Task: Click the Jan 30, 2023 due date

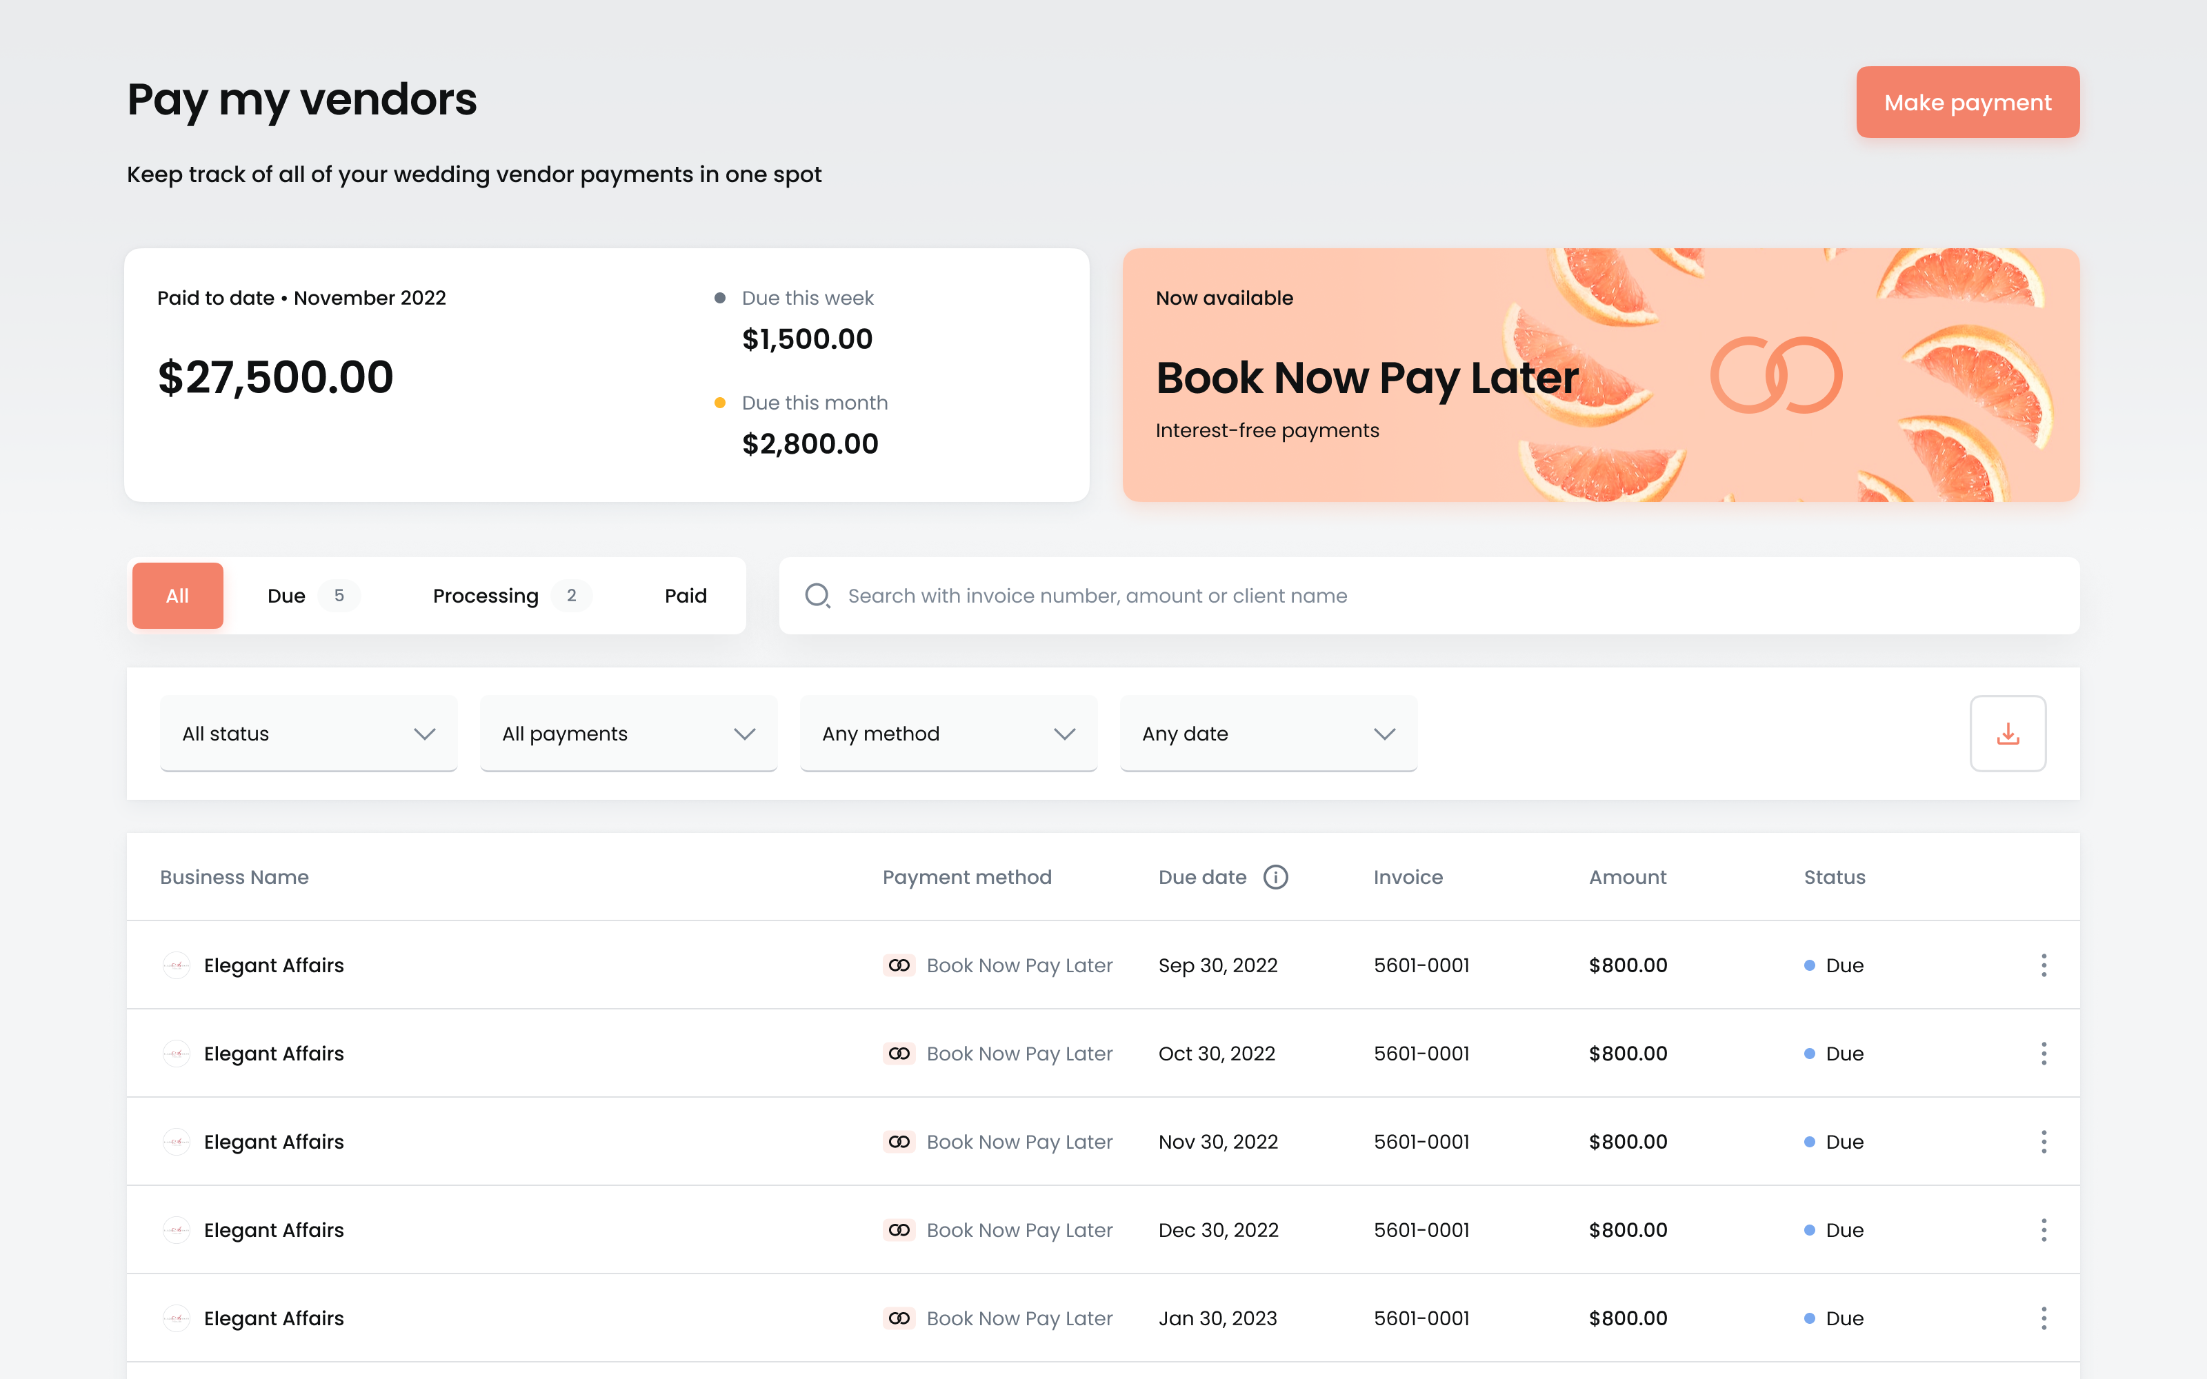Action: (1217, 1318)
